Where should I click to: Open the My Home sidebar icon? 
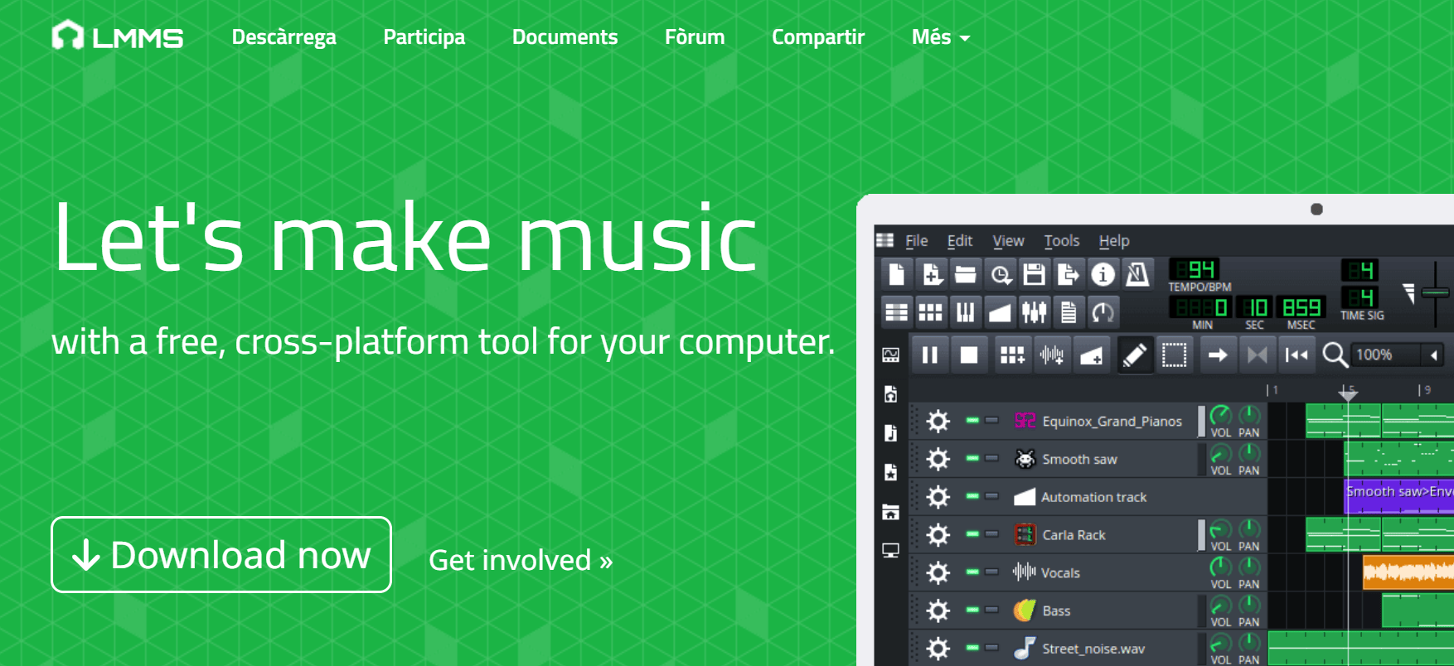[x=891, y=512]
